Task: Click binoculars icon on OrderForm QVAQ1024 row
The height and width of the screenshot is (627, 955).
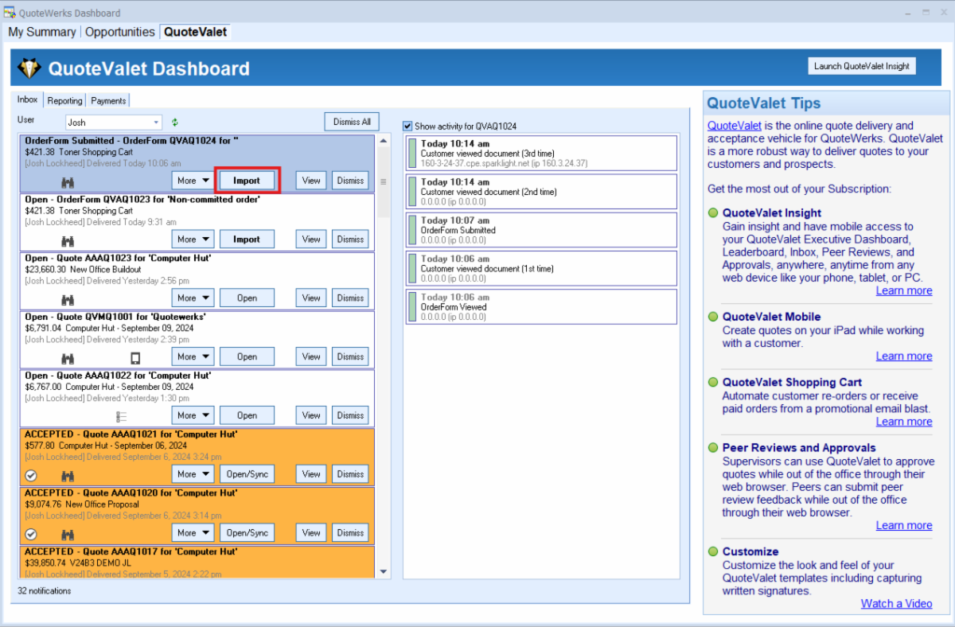Action: tap(68, 181)
